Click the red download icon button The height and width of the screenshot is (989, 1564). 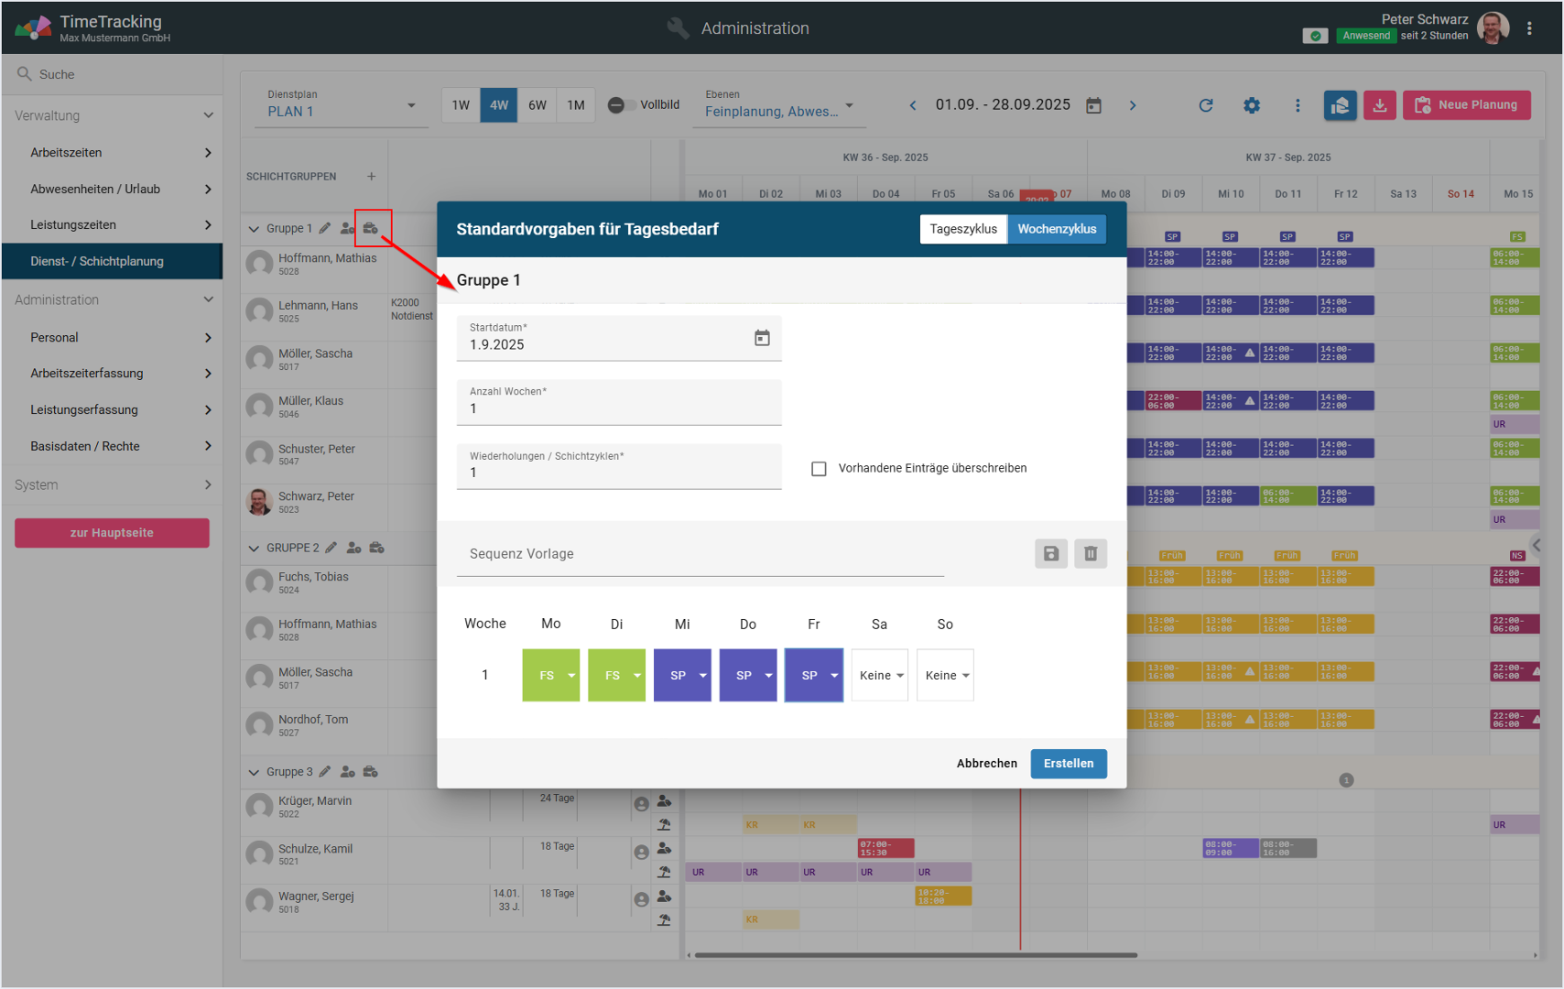tap(1379, 105)
